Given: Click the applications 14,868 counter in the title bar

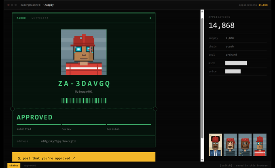Looking at the screenshot, I should click(x=253, y=5).
